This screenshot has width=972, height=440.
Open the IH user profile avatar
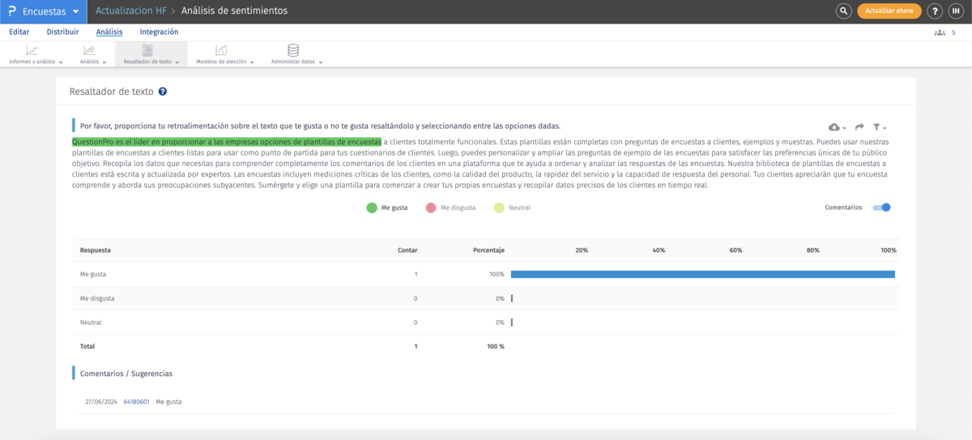958,11
